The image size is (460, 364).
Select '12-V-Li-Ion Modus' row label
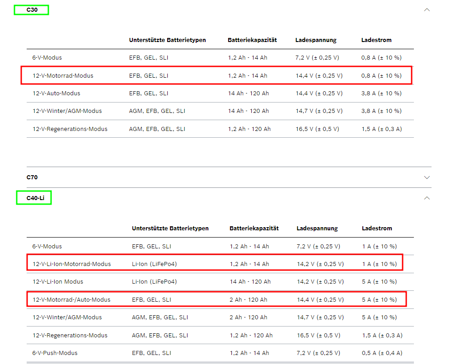pyautogui.click(x=58, y=281)
